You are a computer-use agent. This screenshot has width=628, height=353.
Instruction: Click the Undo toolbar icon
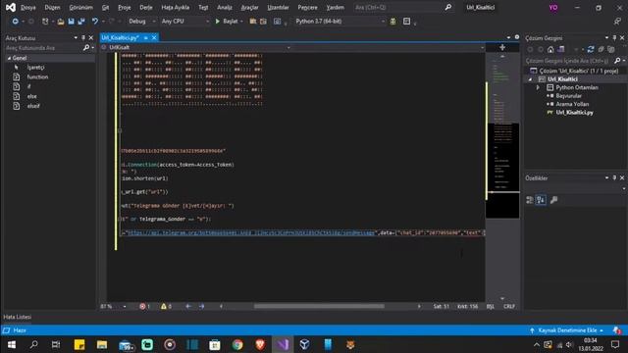click(95, 21)
